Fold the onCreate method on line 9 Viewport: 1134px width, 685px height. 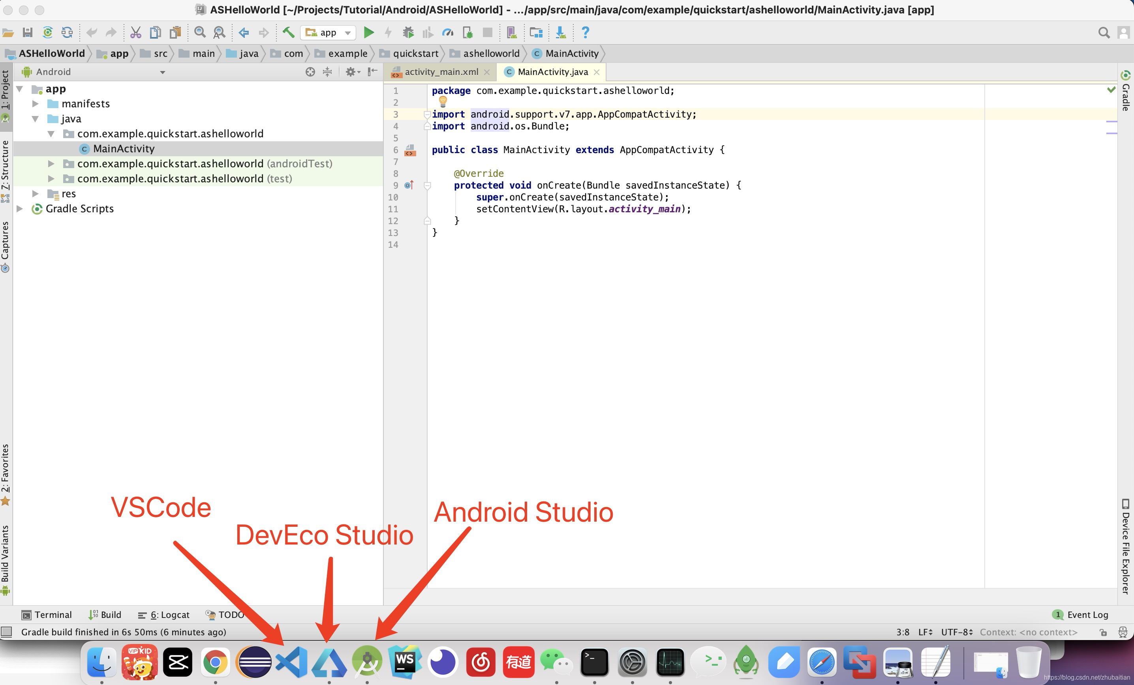click(x=426, y=185)
